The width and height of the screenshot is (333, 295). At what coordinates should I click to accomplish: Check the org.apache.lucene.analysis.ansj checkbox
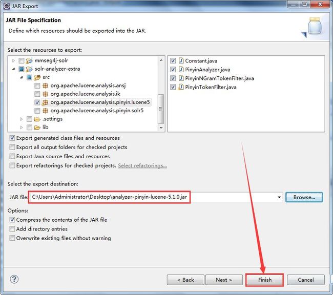(x=37, y=86)
